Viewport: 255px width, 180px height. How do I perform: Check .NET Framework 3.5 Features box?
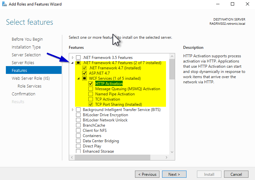click(78, 58)
